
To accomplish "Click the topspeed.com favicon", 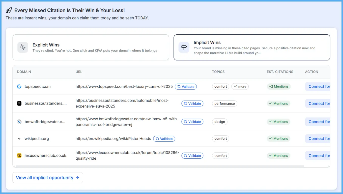I will click(x=19, y=86).
